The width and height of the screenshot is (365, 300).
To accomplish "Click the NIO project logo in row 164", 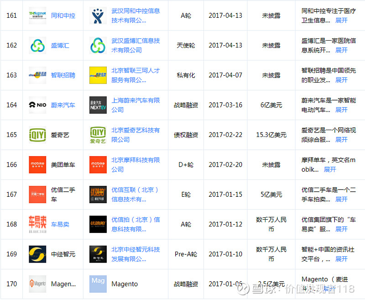I will click(37, 105).
